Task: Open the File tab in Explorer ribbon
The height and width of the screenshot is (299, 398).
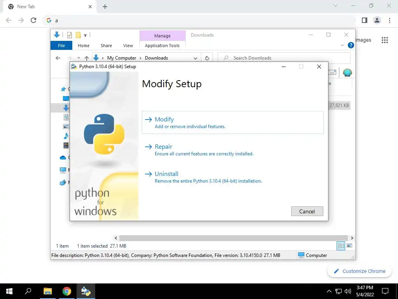Action: point(61,46)
